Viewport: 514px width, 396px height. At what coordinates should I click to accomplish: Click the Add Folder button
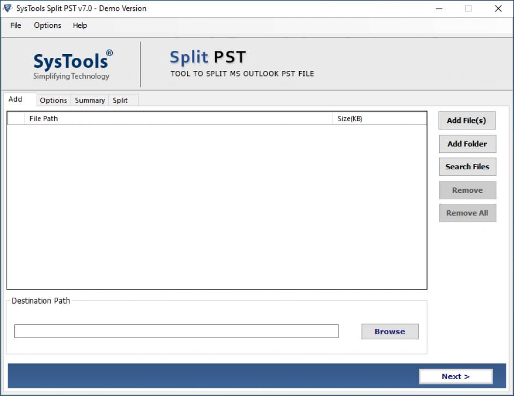(468, 144)
